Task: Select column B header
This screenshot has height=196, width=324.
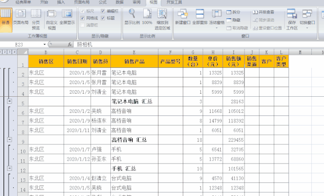Action: tap(46, 52)
